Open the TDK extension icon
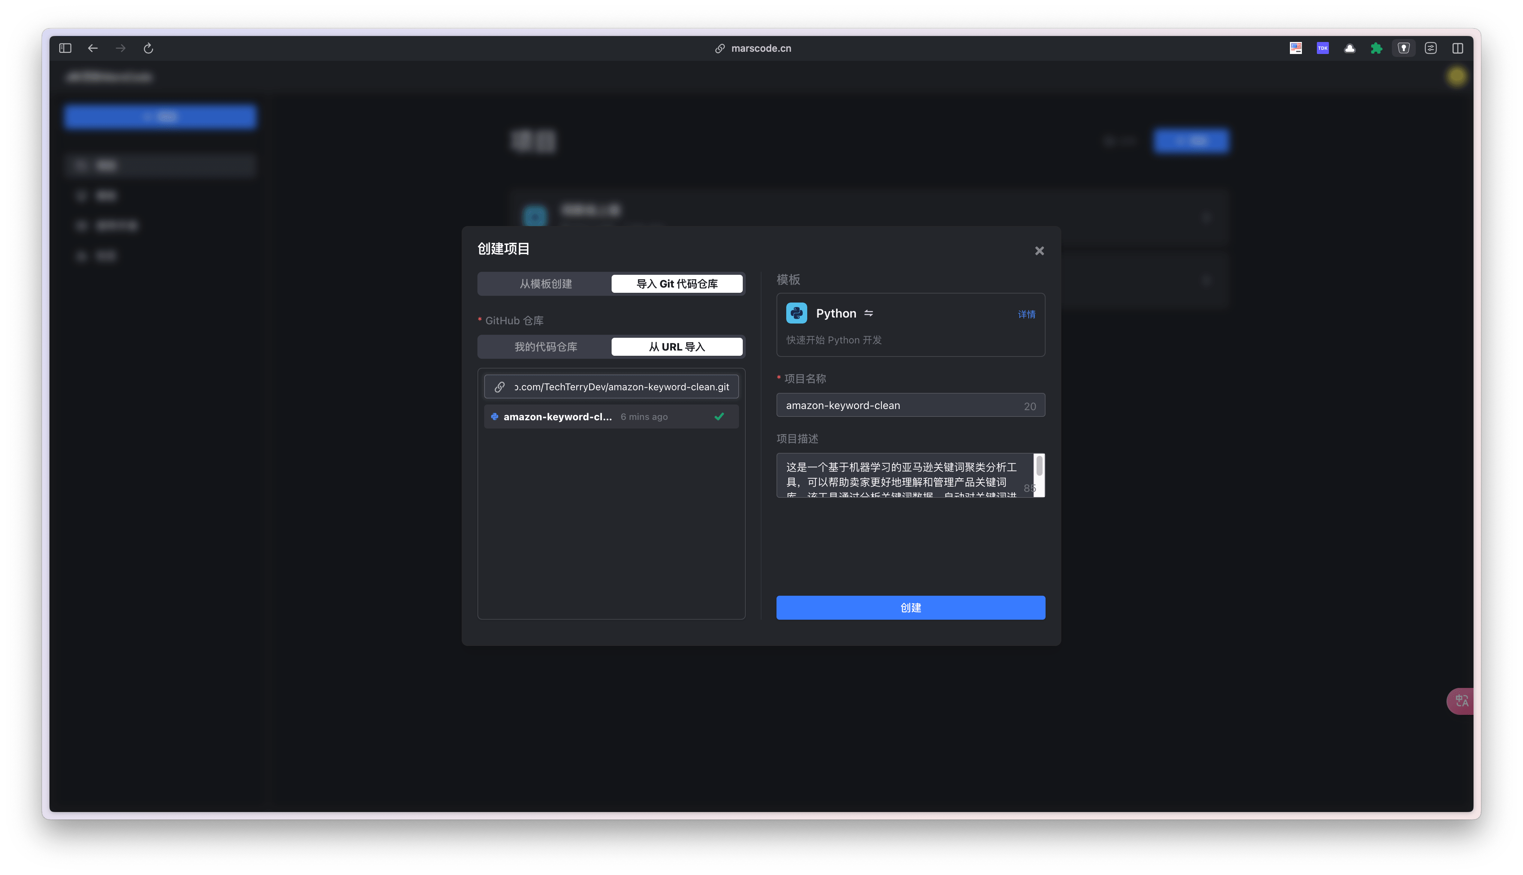The height and width of the screenshot is (875, 1523). [x=1323, y=48]
